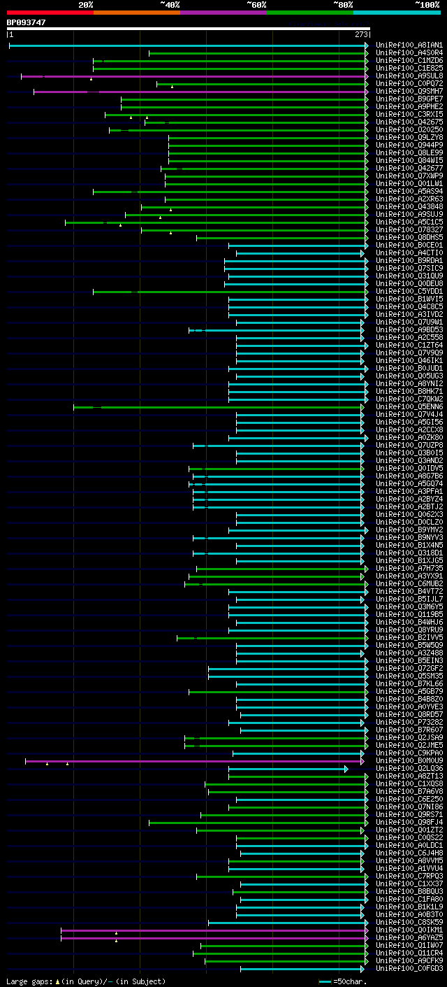Select the UniRef100_Q42677 label
The image size is (447, 987).
tap(409, 169)
